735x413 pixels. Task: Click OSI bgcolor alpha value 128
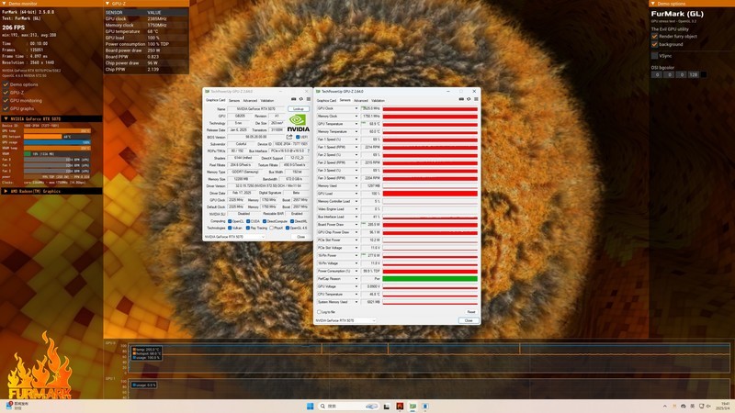tap(694, 74)
